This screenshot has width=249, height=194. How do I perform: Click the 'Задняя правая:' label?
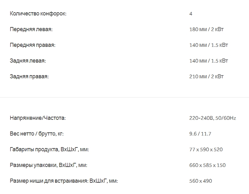point(29,76)
